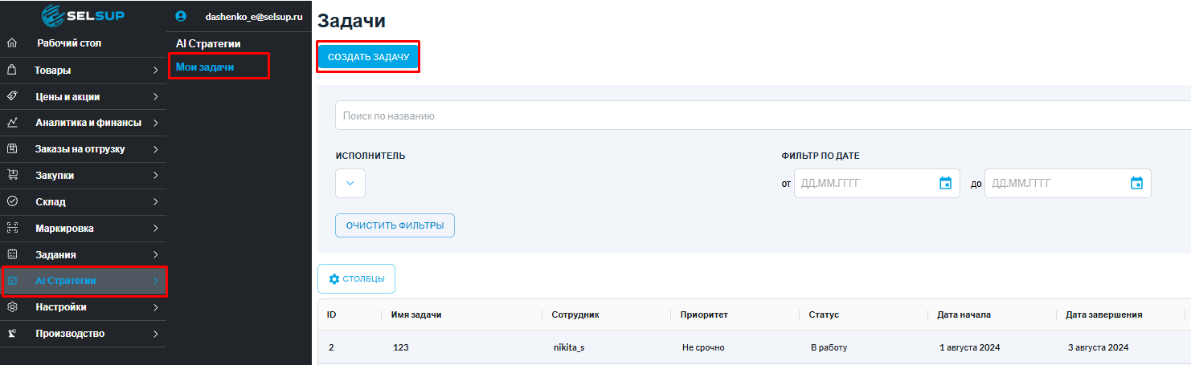The image size is (1191, 365).
Task: Open the Исполнитель dropdown
Action: [x=350, y=183]
